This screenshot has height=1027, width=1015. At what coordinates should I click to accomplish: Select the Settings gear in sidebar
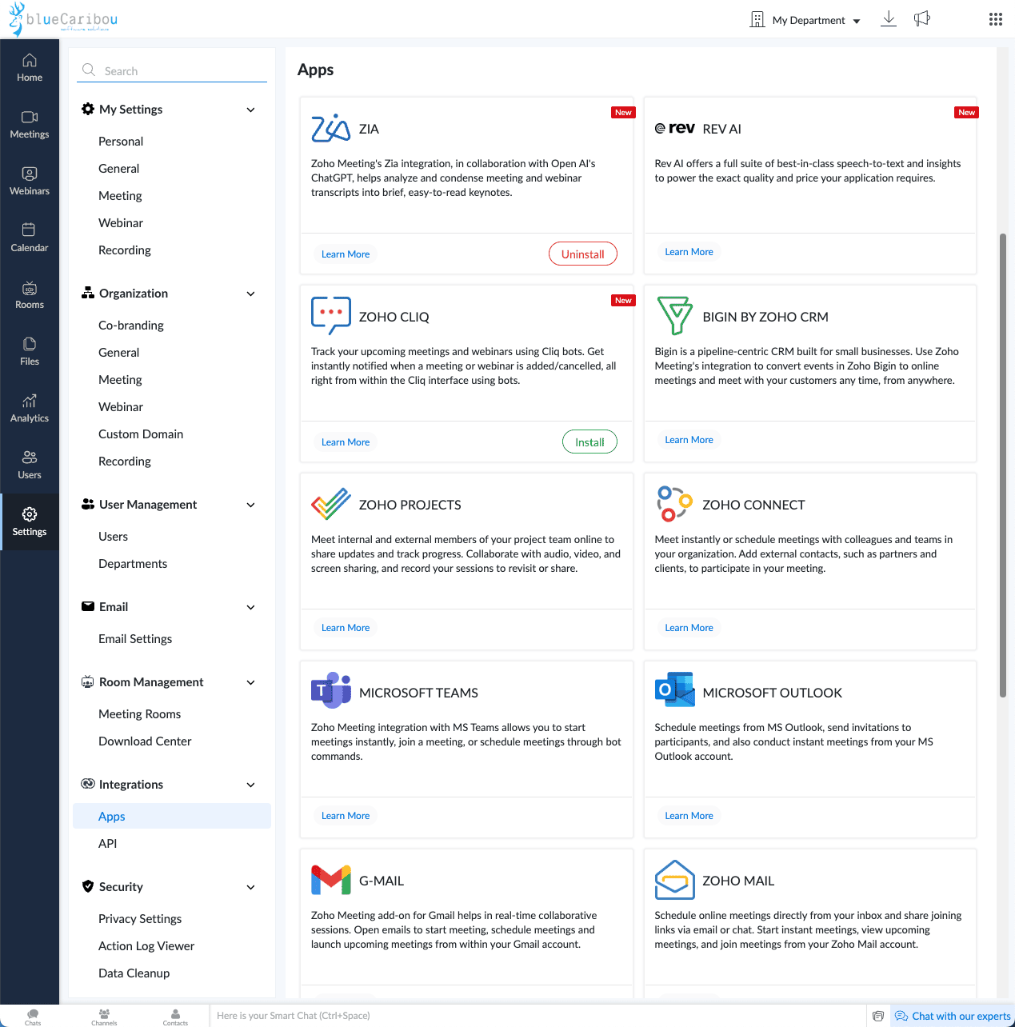pos(30,521)
